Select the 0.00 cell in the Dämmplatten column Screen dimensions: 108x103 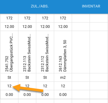click(63, 95)
